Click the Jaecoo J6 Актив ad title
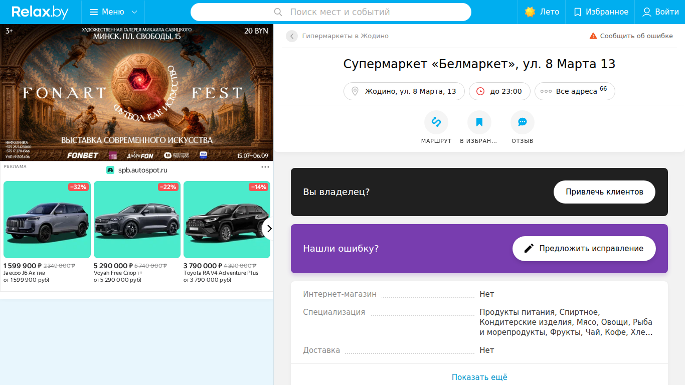 (x=25, y=273)
